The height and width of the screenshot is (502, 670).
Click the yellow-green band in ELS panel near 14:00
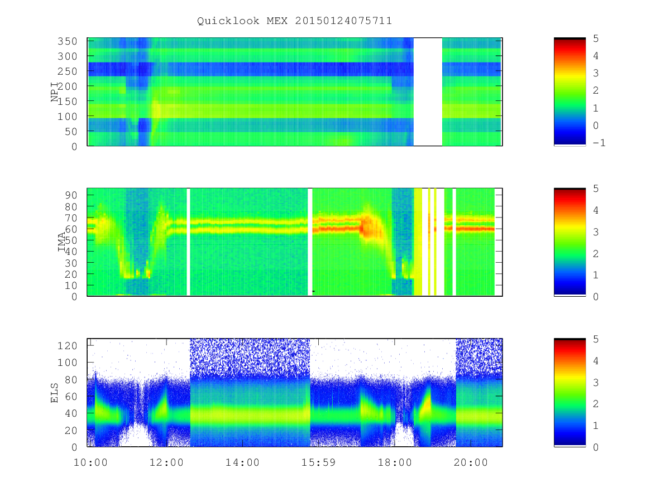coord(250,414)
